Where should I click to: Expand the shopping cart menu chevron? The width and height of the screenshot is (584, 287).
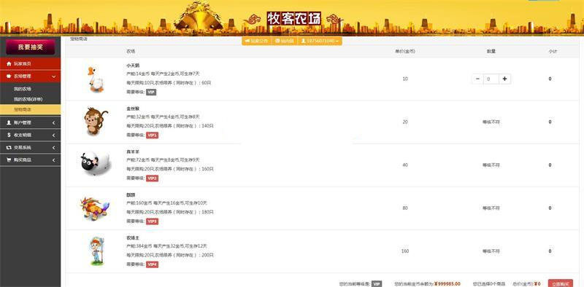click(53, 160)
